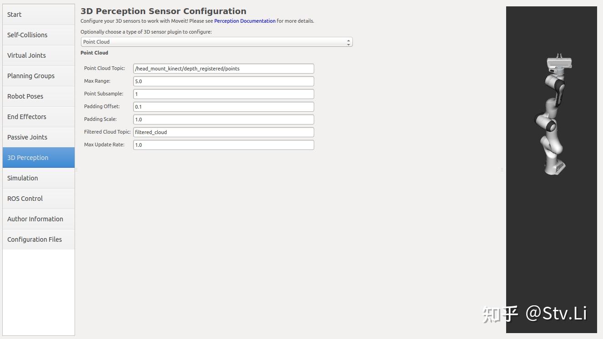Edit the Max Range value
The image size is (603, 339).
[x=223, y=81]
